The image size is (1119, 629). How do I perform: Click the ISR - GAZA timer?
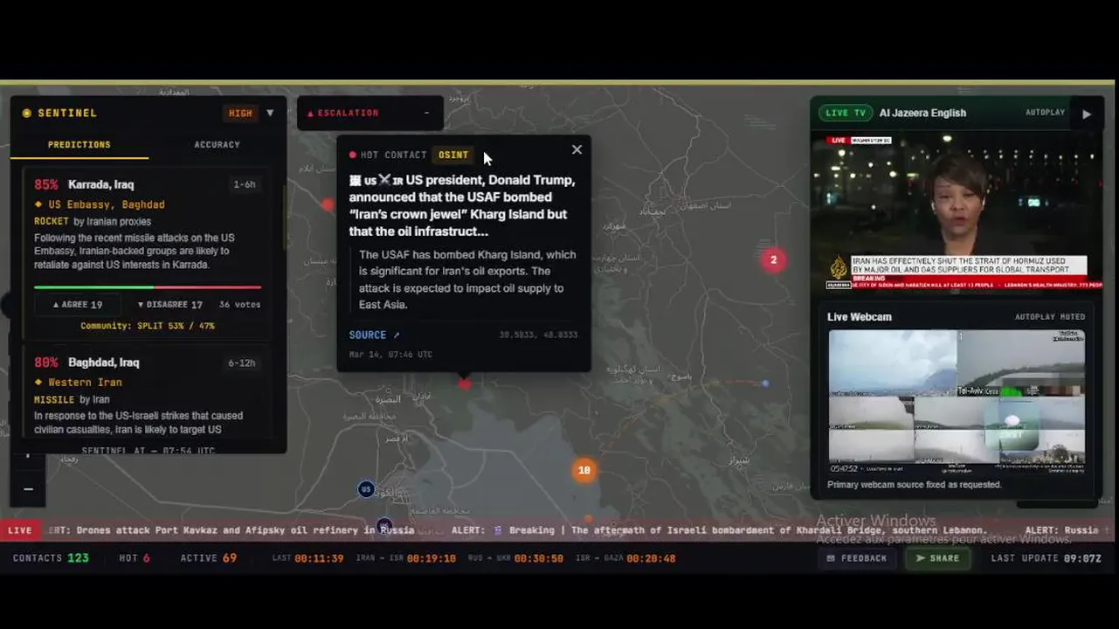click(625, 558)
